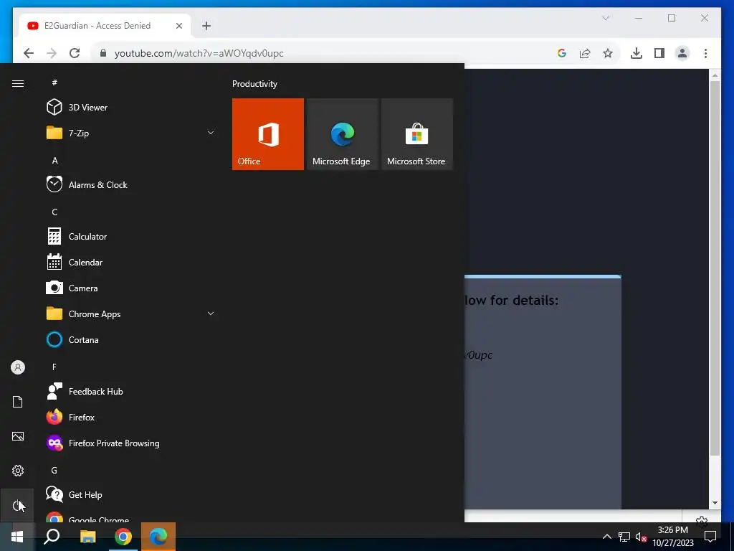The image size is (734, 551).
Task: Select the E2Guardian - Access Denied tab
Action: click(x=105, y=26)
